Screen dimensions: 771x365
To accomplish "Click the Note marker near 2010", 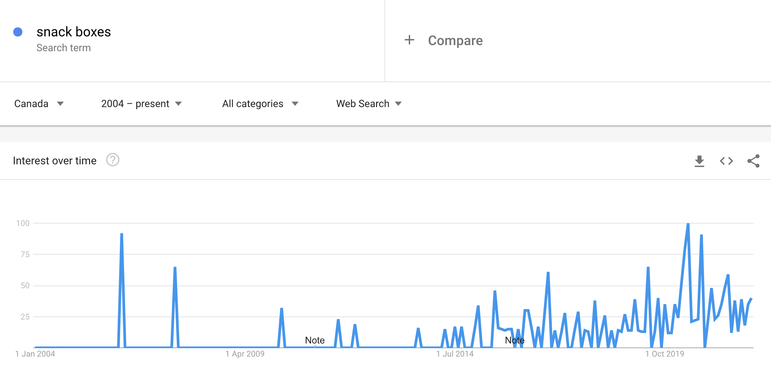I will (x=315, y=340).
